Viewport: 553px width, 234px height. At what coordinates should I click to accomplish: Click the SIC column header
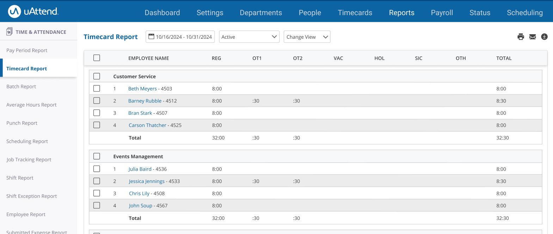point(419,58)
